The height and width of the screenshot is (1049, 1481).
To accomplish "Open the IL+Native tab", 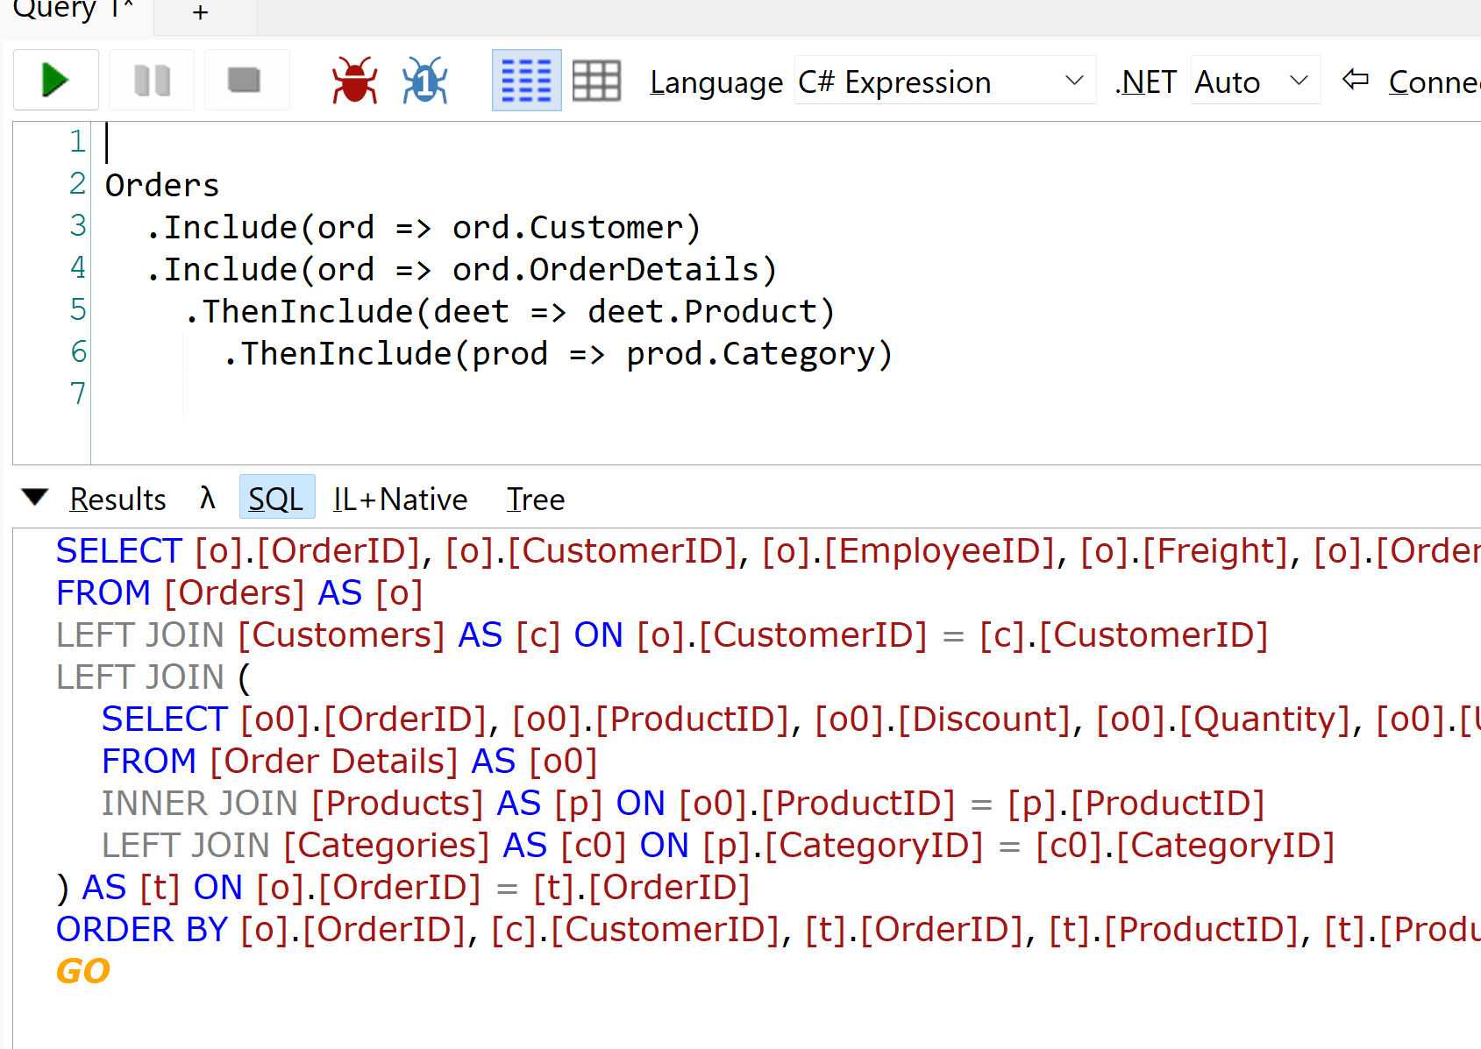I will coord(400,499).
